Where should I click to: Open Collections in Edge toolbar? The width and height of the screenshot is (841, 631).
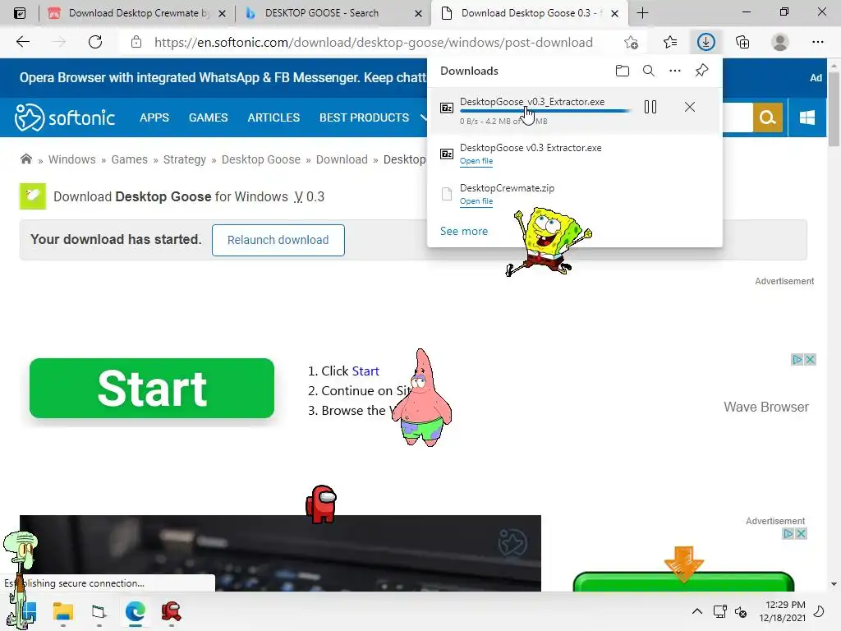click(x=742, y=42)
